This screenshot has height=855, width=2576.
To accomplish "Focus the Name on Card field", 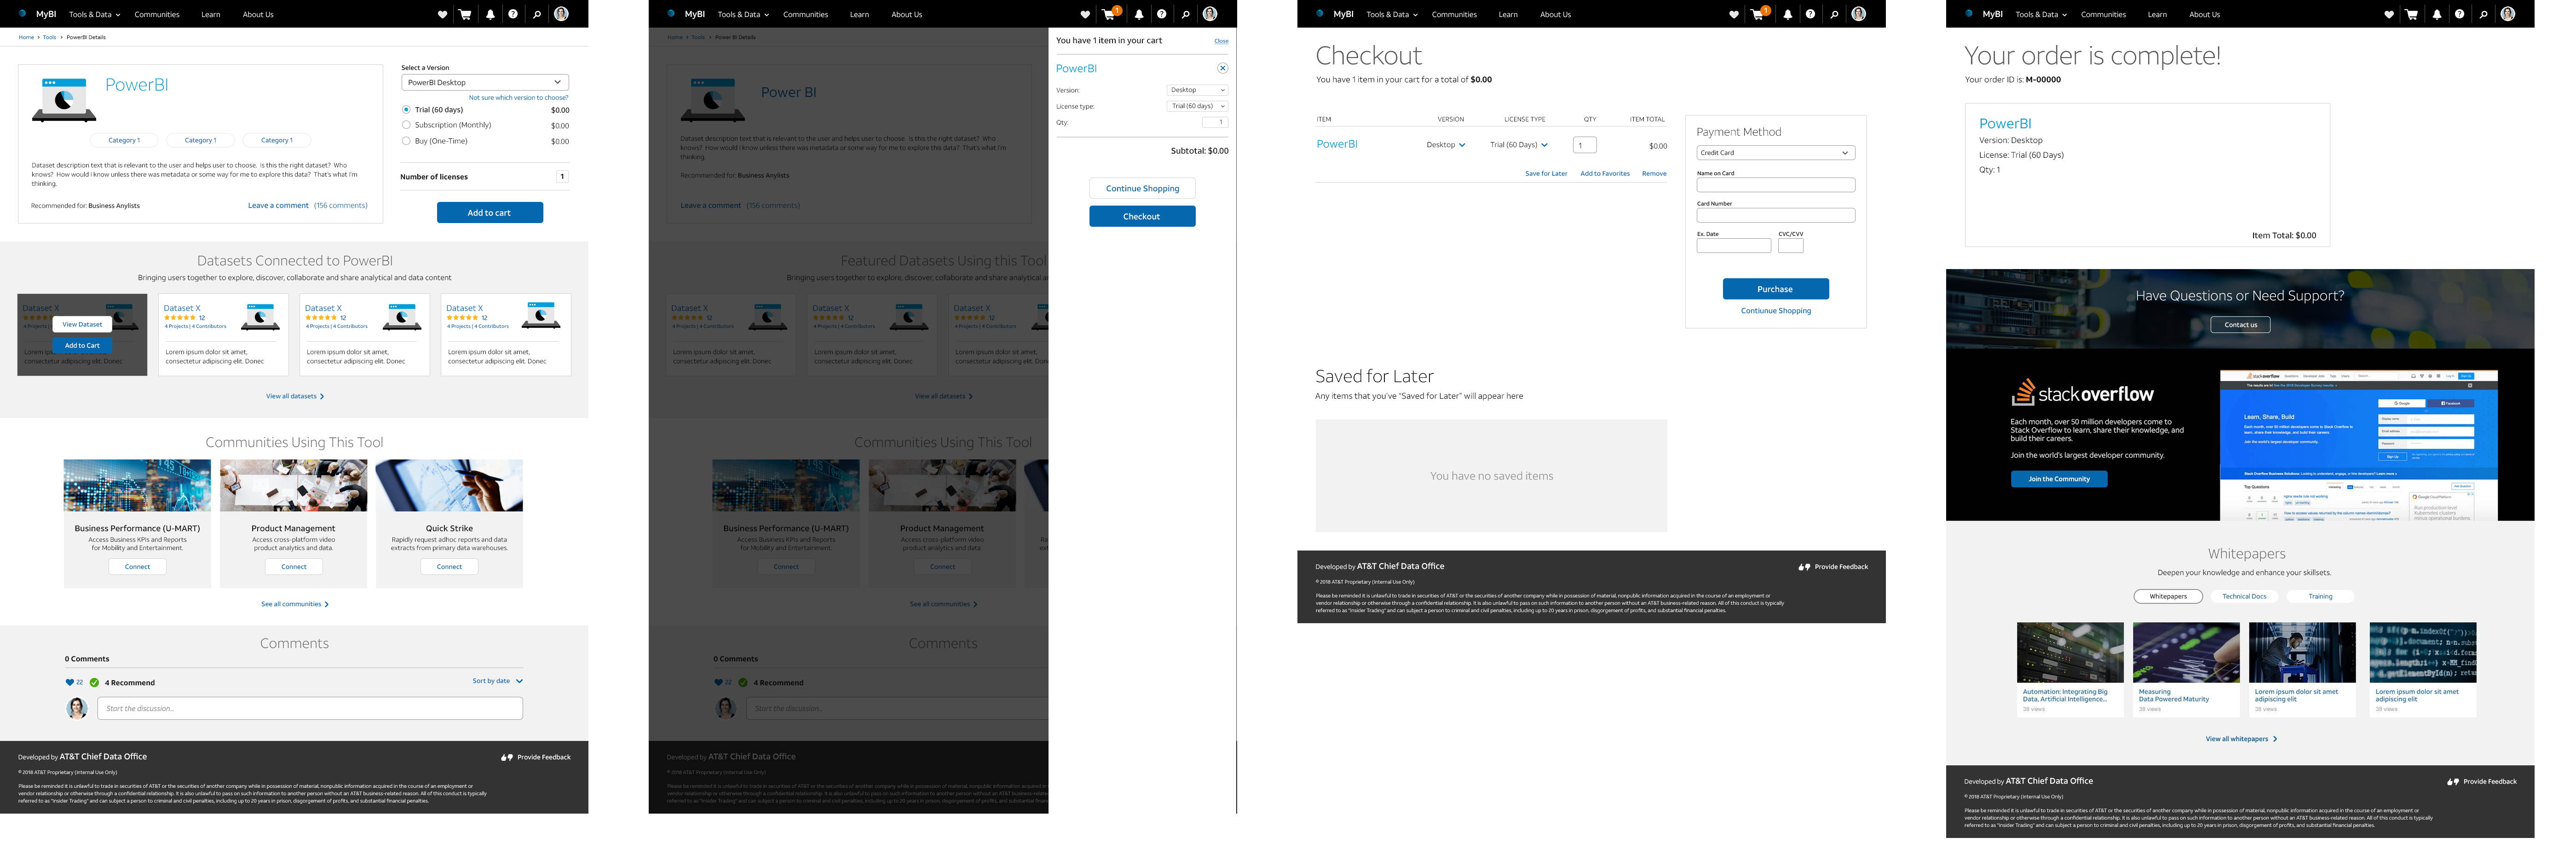I will tap(1775, 185).
